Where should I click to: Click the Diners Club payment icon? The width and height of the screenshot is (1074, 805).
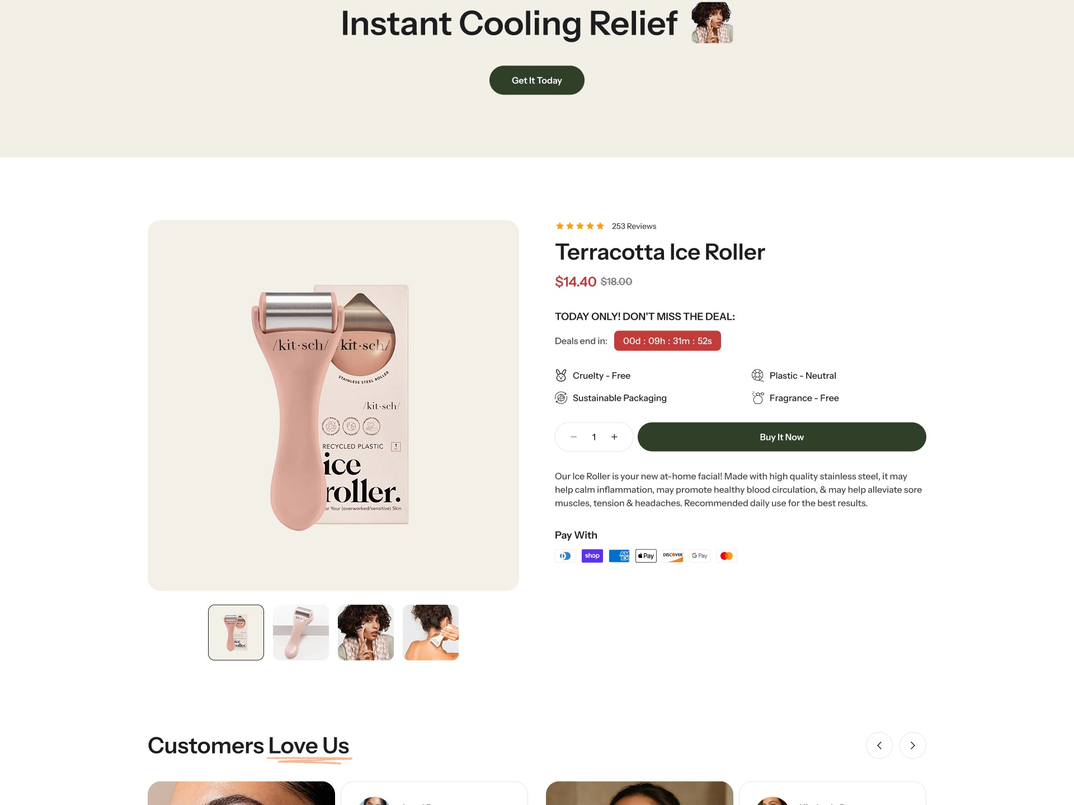pyautogui.click(x=565, y=556)
